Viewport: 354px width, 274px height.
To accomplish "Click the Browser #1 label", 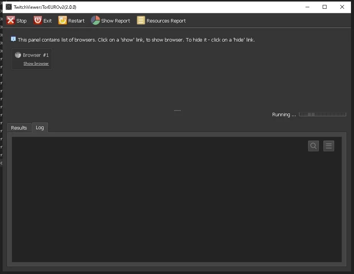I will coord(36,55).
